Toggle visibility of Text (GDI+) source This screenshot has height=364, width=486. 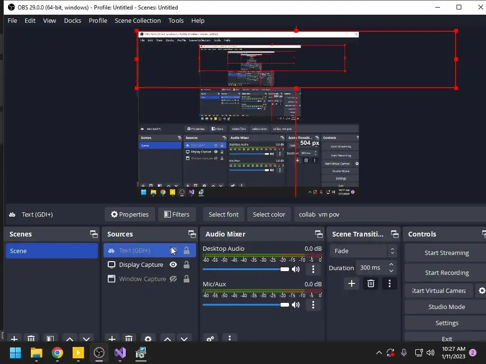pyautogui.click(x=174, y=250)
